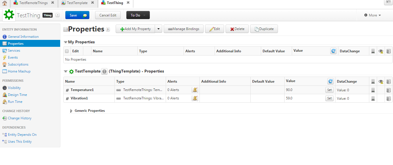Open Entity Depends On

pyautogui.click(x=22, y=135)
